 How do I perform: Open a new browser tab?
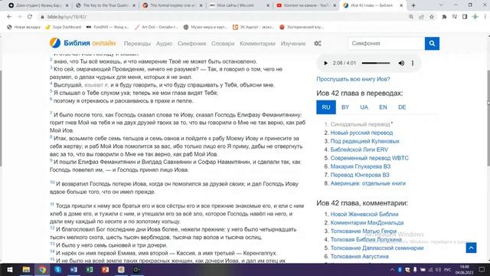coord(413,5)
